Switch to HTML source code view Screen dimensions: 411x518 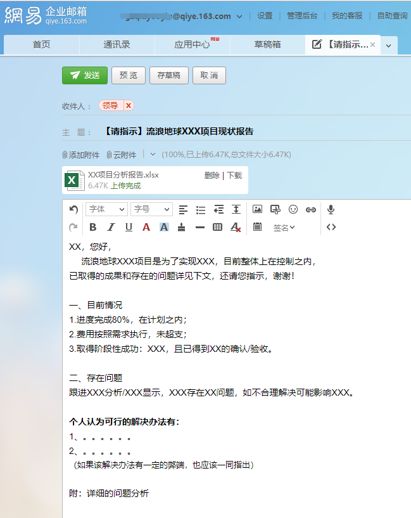[x=331, y=227]
